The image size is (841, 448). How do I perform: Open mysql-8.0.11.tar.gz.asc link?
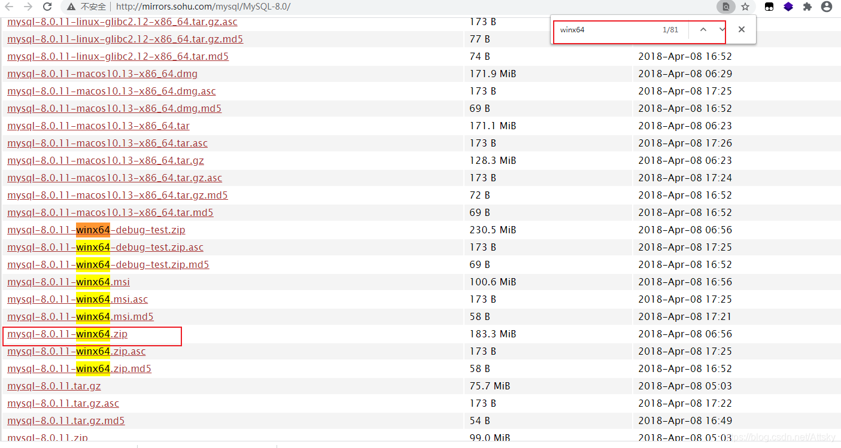[63, 403]
